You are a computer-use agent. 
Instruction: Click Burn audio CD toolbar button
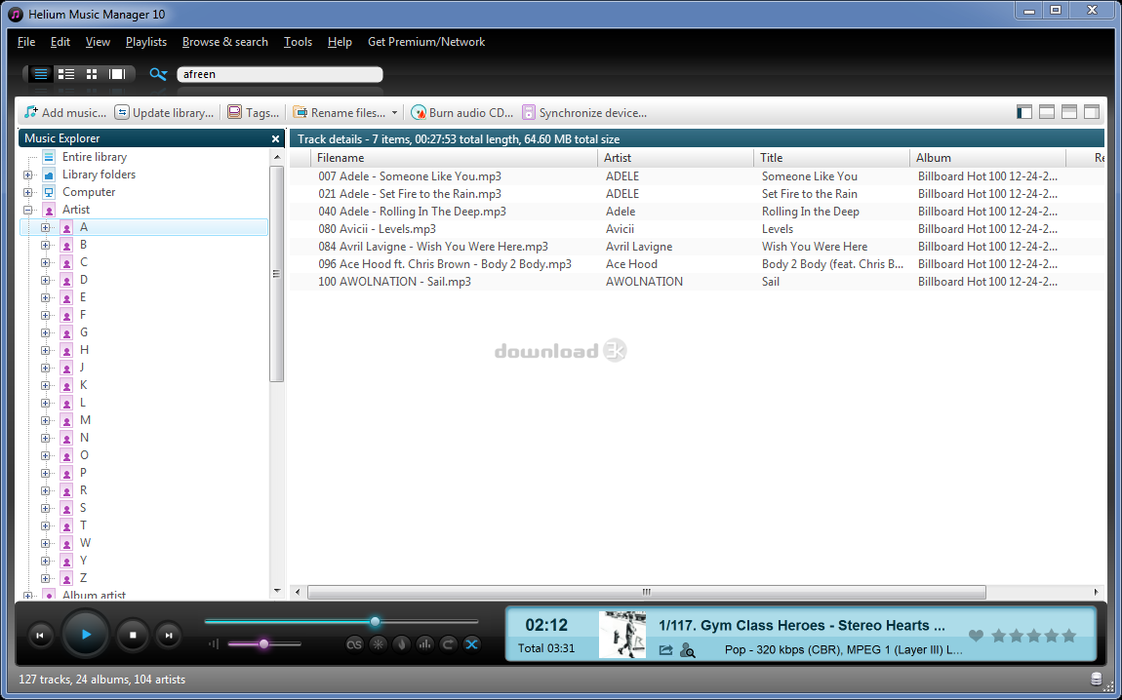click(462, 112)
